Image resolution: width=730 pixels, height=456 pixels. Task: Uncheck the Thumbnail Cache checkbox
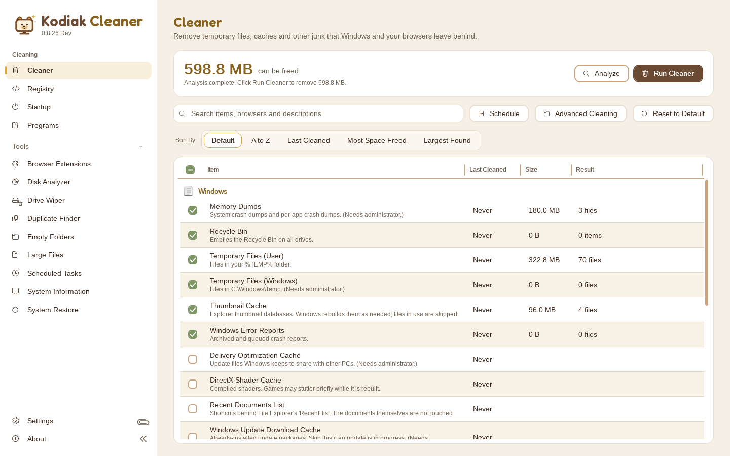click(x=193, y=310)
